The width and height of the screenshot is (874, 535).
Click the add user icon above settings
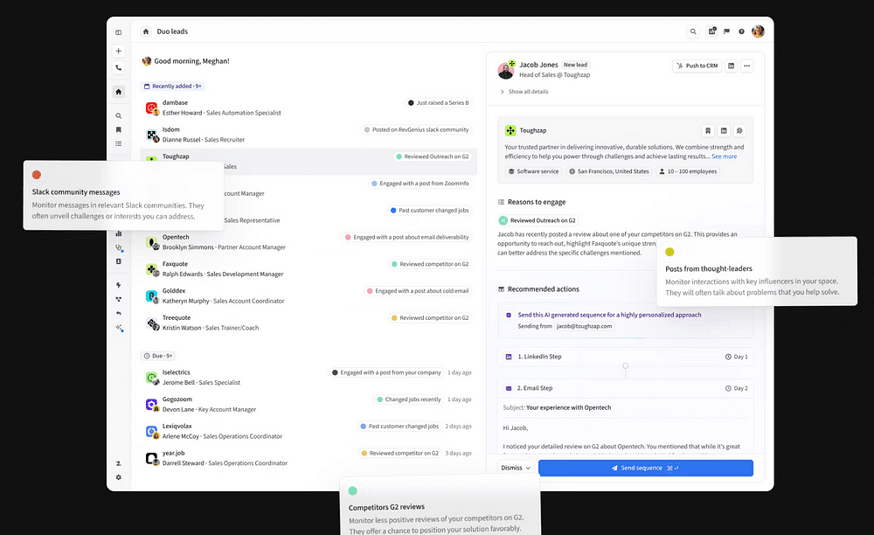point(118,463)
